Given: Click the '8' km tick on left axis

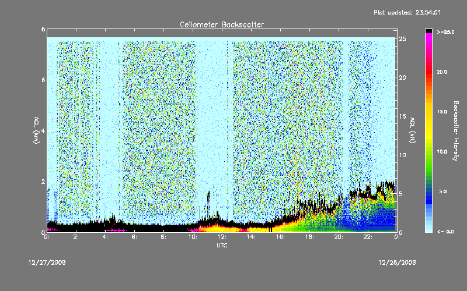Looking at the screenshot, I should [43, 29].
